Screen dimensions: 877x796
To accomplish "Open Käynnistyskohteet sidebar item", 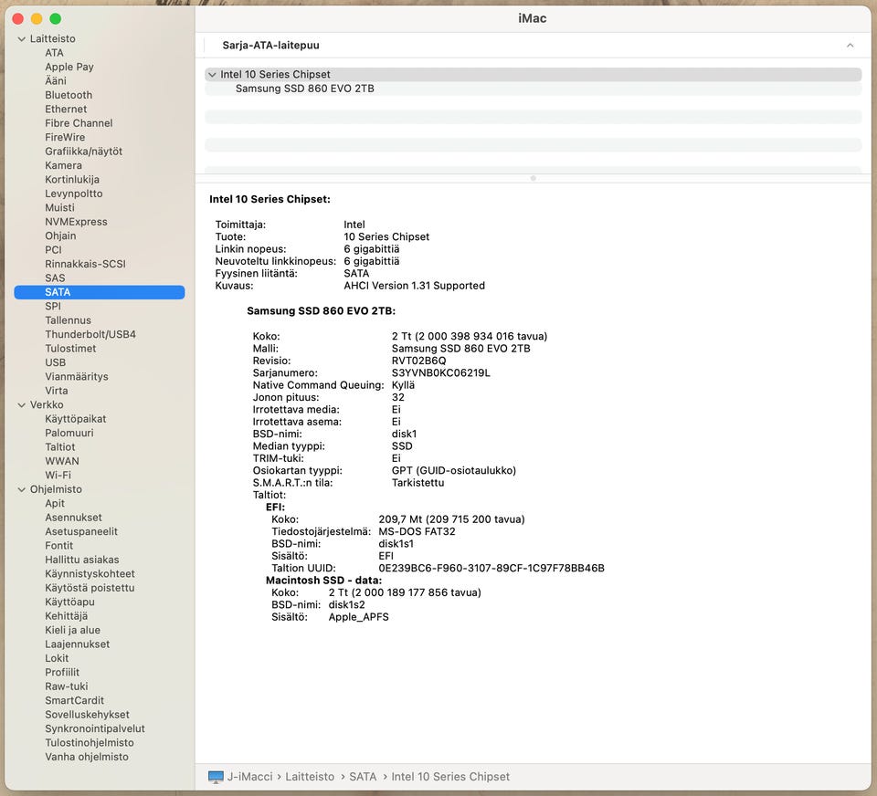I will pyautogui.click(x=90, y=573).
